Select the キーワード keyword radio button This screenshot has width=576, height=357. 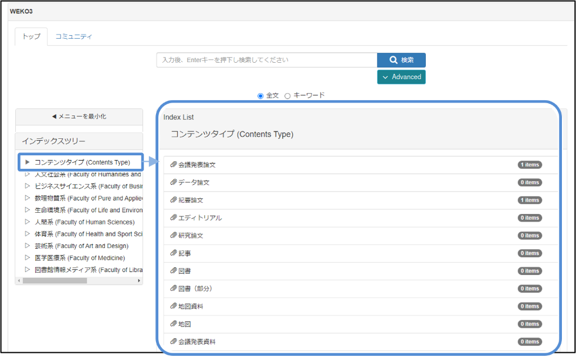(x=287, y=96)
